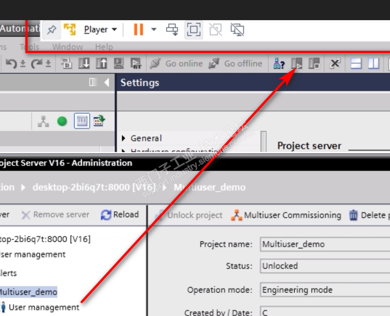Screen dimensions: 390x316
Task: Open the Help menu
Action: 104,47
